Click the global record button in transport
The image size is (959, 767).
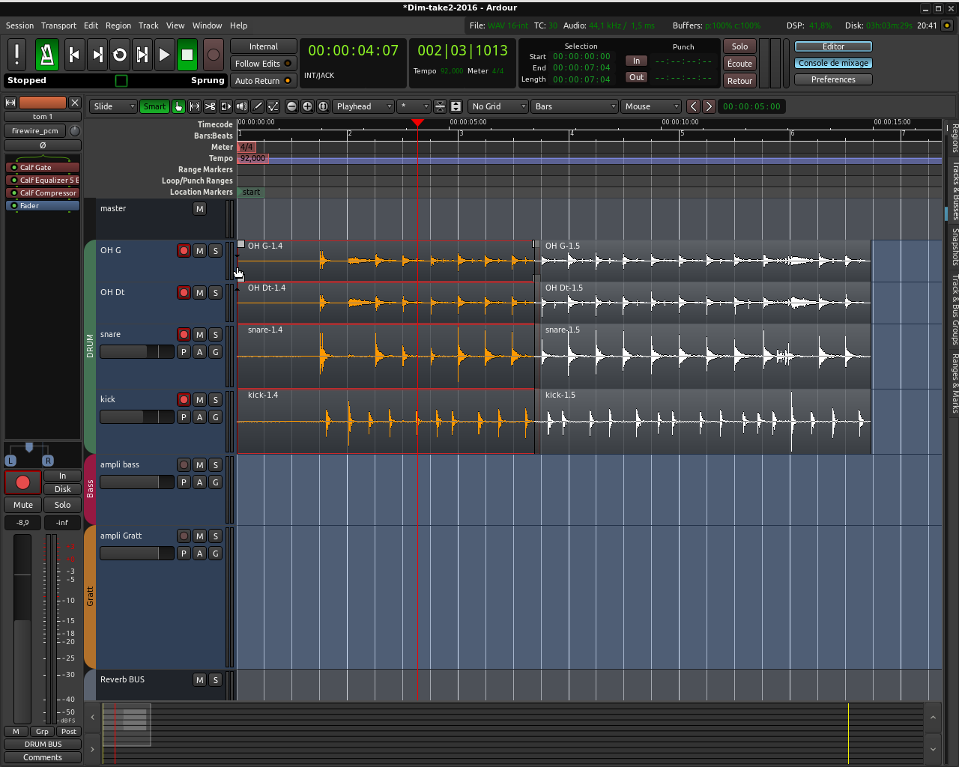pyautogui.click(x=214, y=55)
